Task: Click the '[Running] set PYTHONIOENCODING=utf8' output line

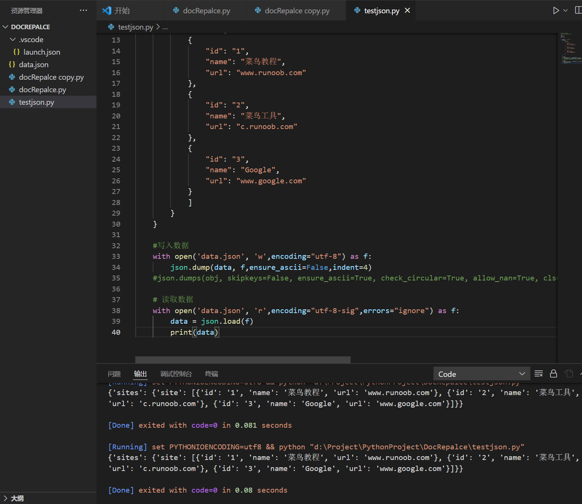Action: point(316,447)
